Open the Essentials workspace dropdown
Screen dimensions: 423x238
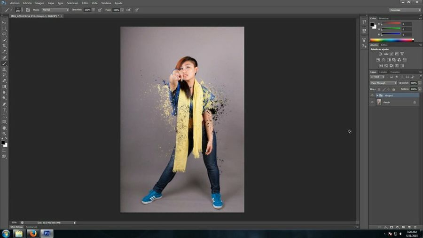tap(405, 9)
